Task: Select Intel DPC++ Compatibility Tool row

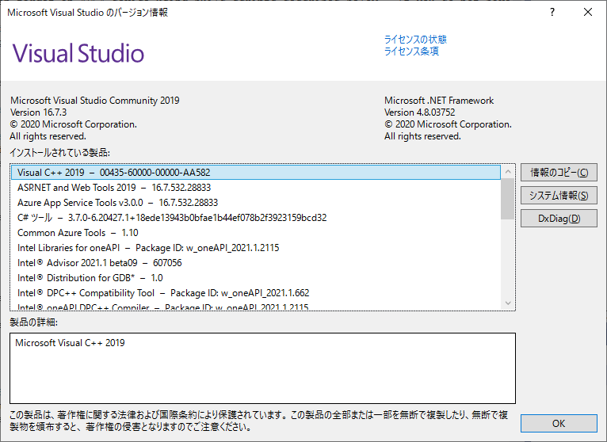Action: pyautogui.click(x=256, y=293)
